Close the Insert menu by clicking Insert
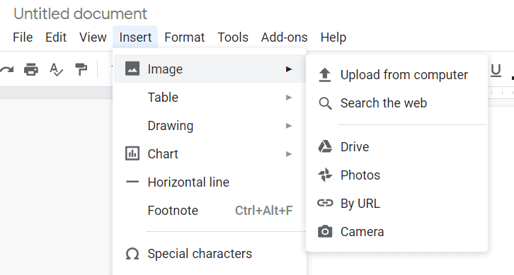This screenshot has height=275, width=514. (135, 37)
